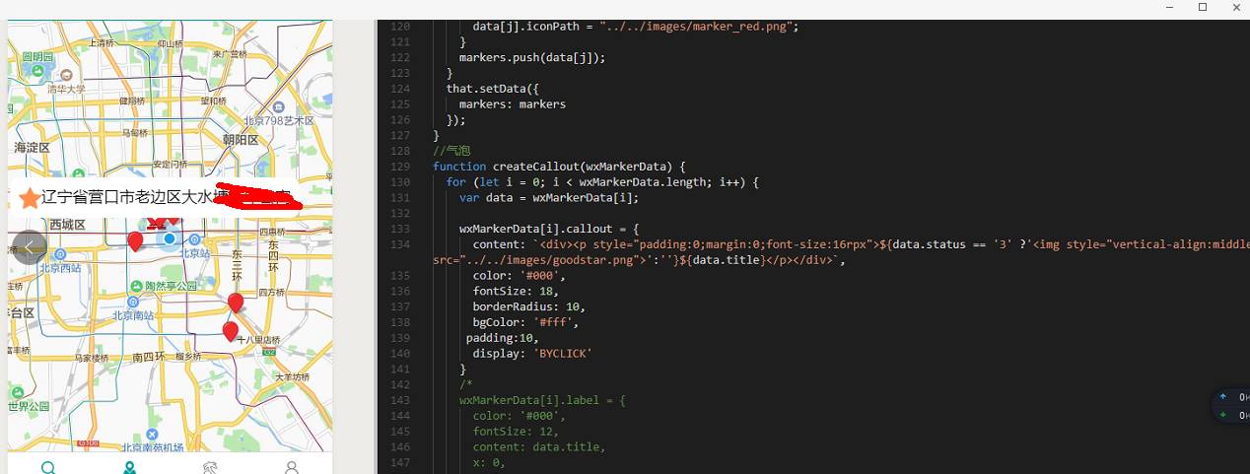This screenshot has height=474, width=1250.
Task: Tap the 陶然亭公园 park icon on the map
Action: (x=135, y=286)
